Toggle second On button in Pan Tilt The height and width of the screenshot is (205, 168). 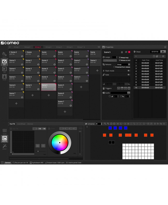44,129
